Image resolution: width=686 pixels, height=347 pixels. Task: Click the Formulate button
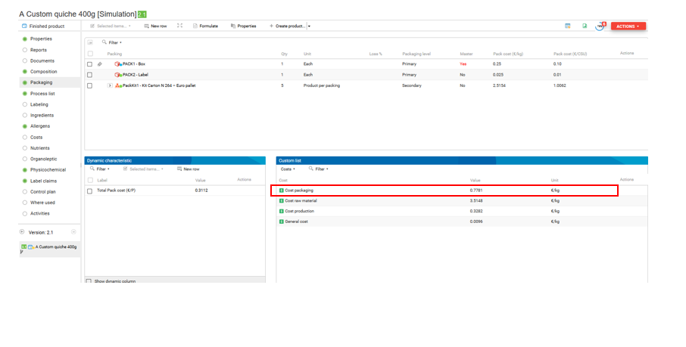click(206, 26)
